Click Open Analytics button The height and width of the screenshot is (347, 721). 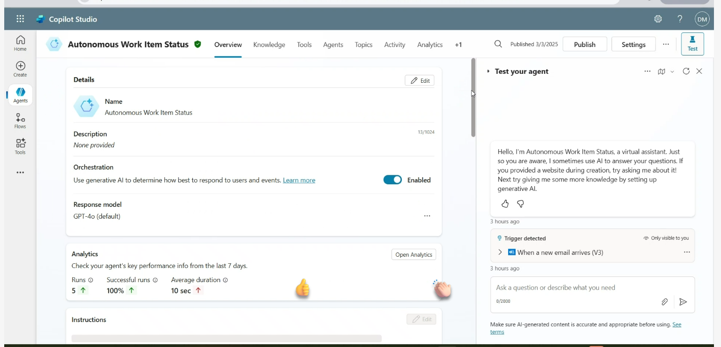tap(414, 254)
